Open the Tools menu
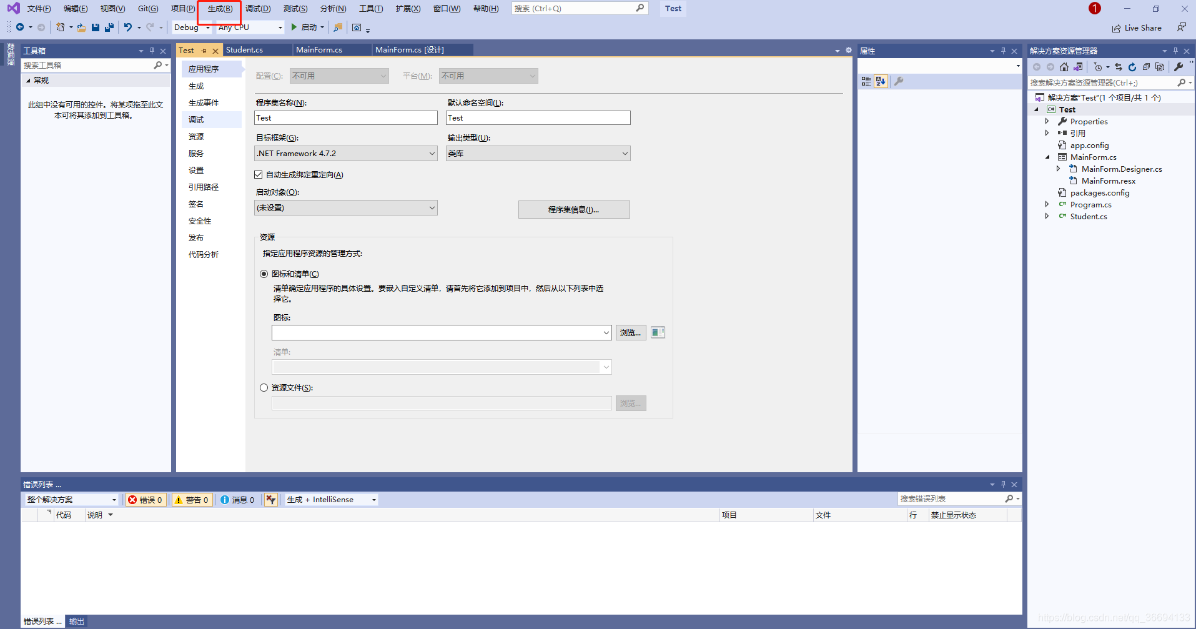 pos(371,9)
